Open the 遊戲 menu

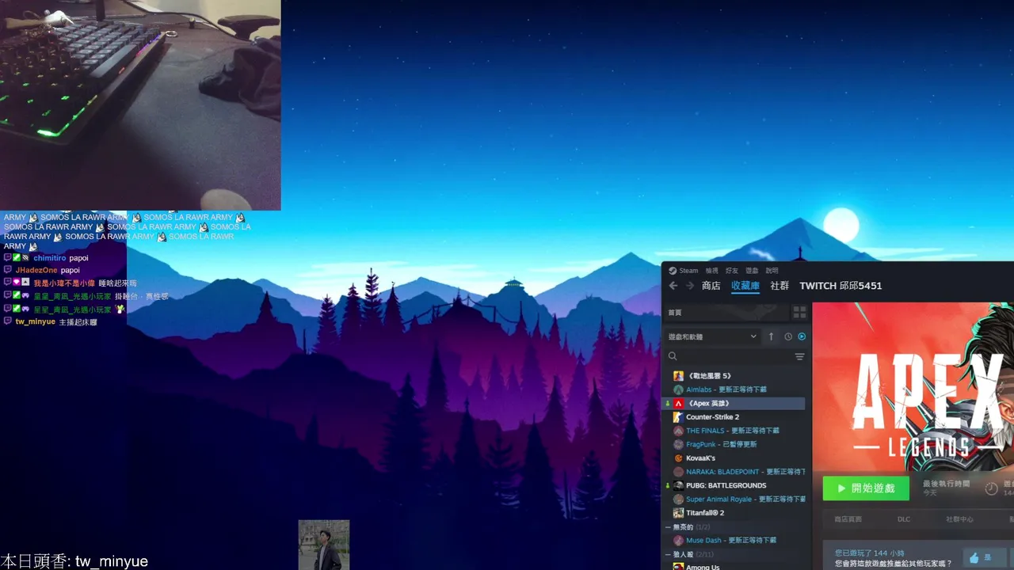[x=752, y=271]
